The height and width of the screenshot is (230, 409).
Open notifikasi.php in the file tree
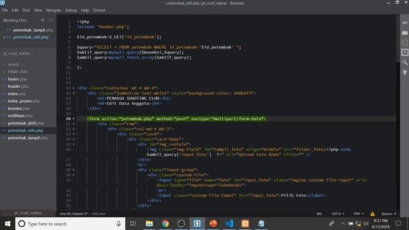point(20,116)
